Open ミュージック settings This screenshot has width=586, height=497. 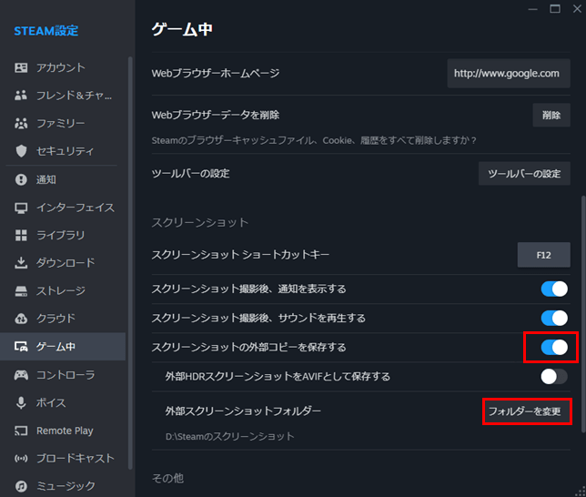(x=63, y=486)
